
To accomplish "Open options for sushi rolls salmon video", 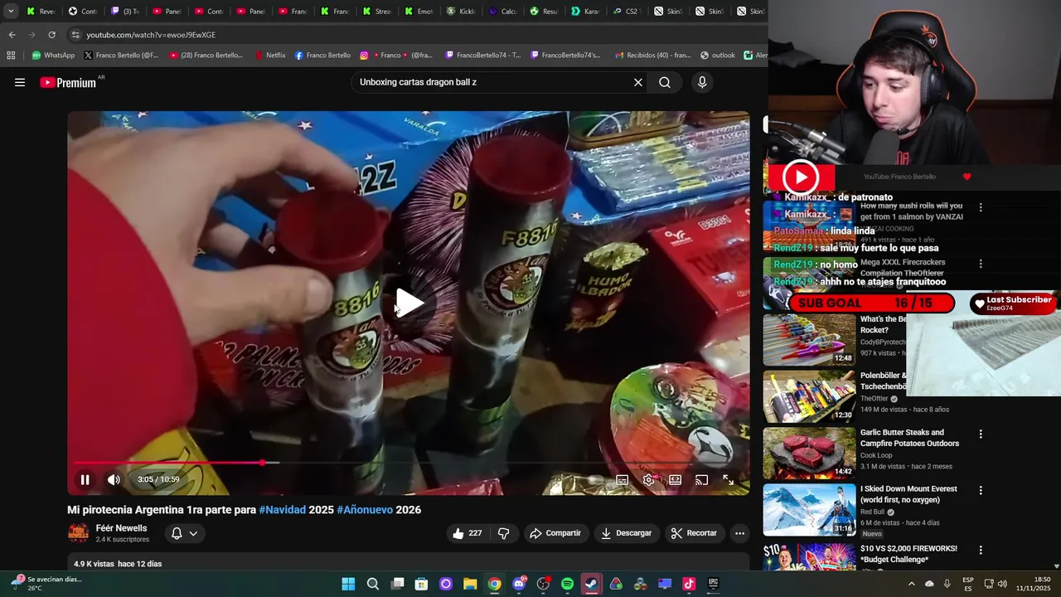I will tap(981, 207).
